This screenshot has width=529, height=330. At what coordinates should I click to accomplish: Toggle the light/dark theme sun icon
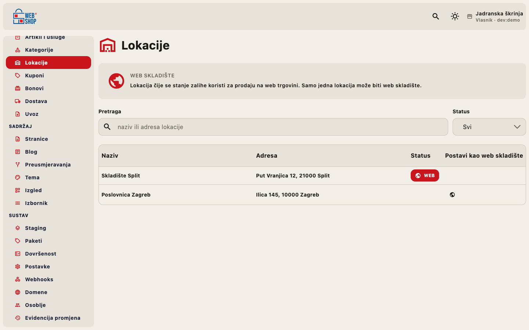455,16
